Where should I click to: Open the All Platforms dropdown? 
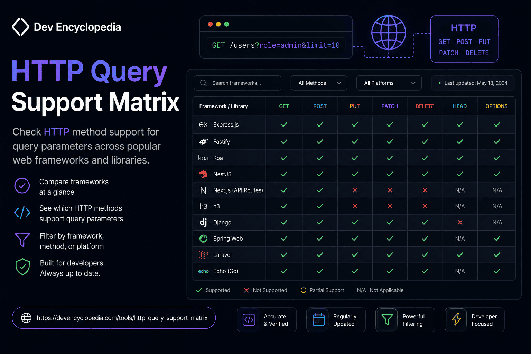pos(389,83)
